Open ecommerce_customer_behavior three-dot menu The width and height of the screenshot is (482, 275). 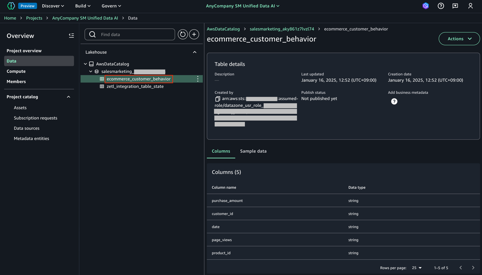198,79
